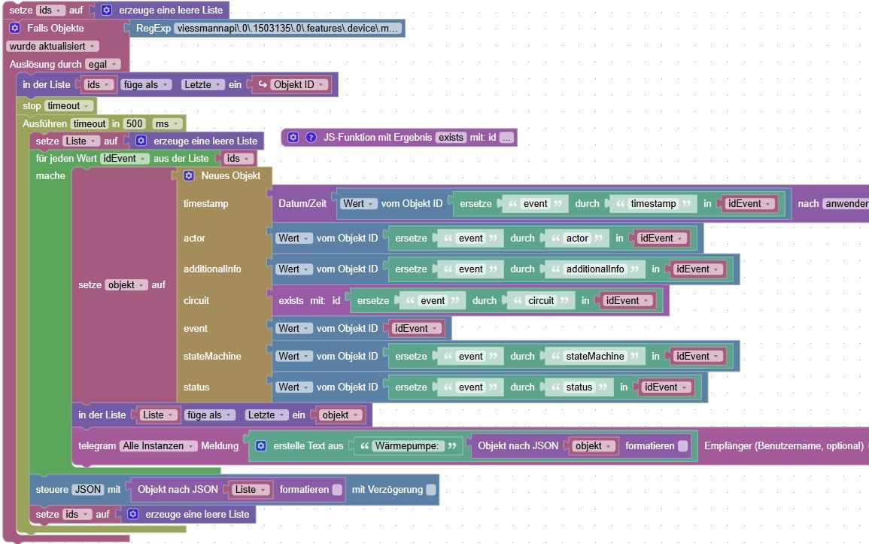Image resolution: width=869 pixels, height=544 pixels.
Task: Open 'Objekt ID' dropdown
Action: tap(299, 84)
